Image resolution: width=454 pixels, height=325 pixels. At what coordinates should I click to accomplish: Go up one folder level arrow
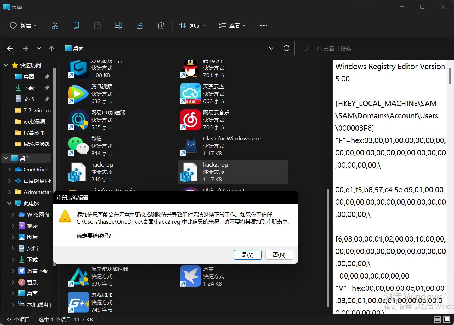tap(52, 49)
